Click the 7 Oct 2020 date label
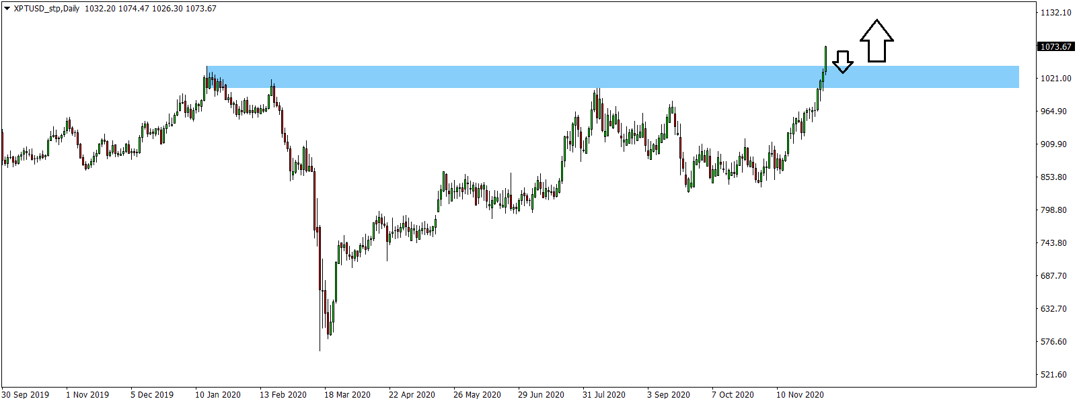1079x403 pixels. (x=733, y=395)
